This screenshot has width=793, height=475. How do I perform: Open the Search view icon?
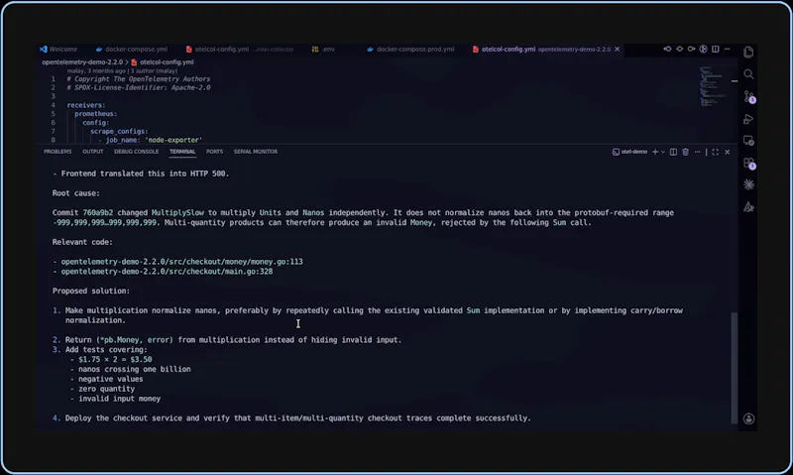(x=748, y=74)
